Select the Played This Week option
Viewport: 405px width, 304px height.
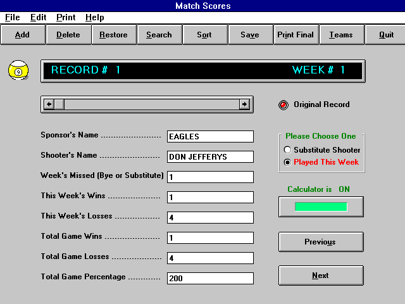pyautogui.click(x=288, y=162)
